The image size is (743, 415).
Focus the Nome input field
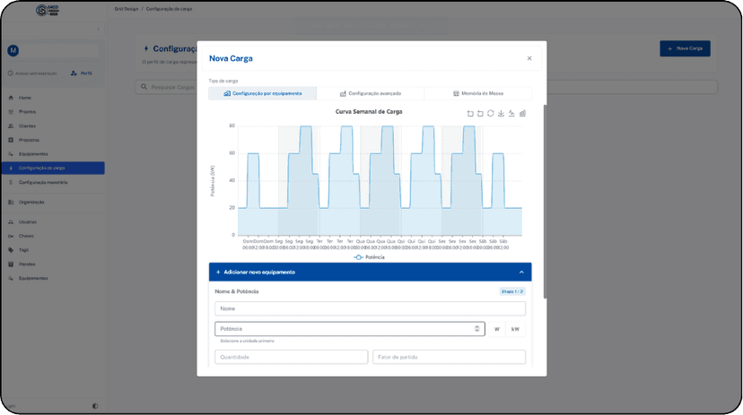[x=370, y=308]
